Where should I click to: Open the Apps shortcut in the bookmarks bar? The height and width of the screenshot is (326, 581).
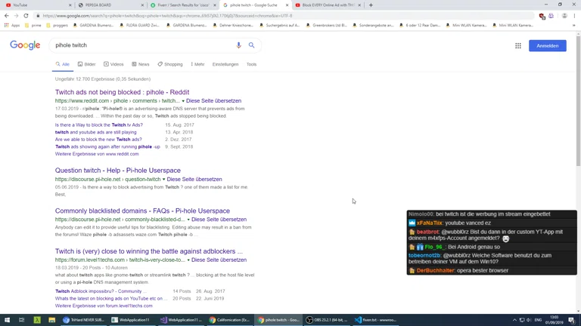[12, 26]
